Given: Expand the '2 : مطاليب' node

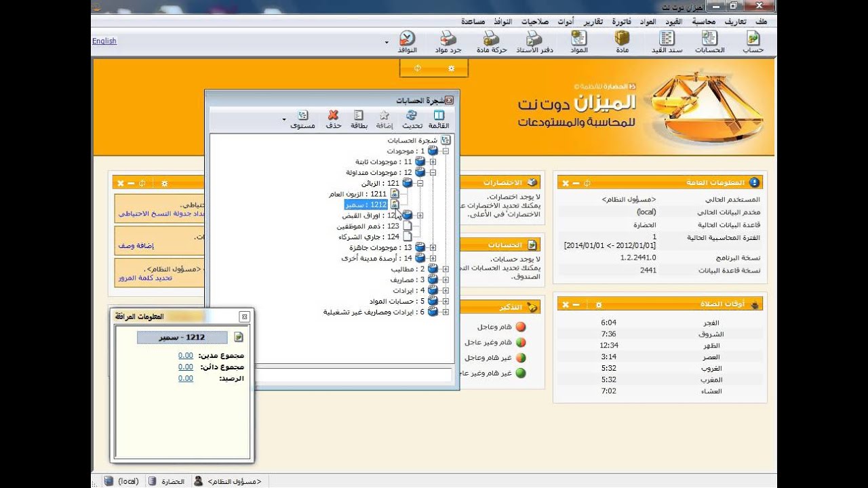Looking at the screenshot, I should coord(446,269).
